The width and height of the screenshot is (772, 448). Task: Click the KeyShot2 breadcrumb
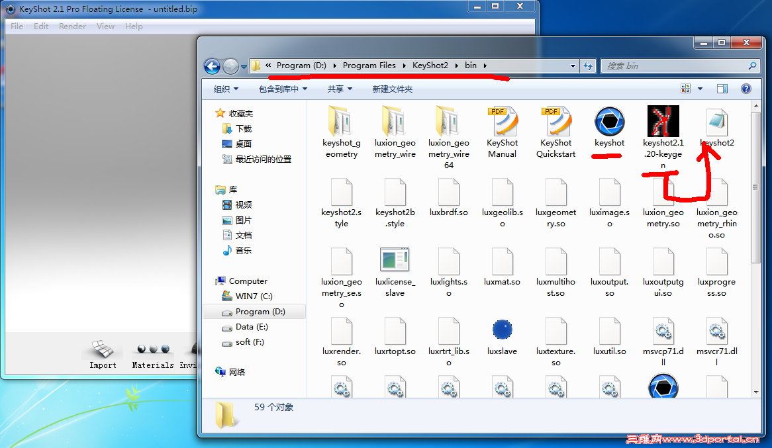pyautogui.click(x=430, y=66)
